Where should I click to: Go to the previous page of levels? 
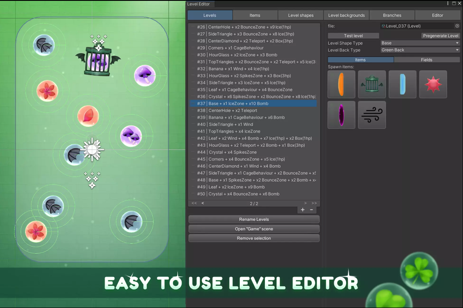tap(202, 203)
